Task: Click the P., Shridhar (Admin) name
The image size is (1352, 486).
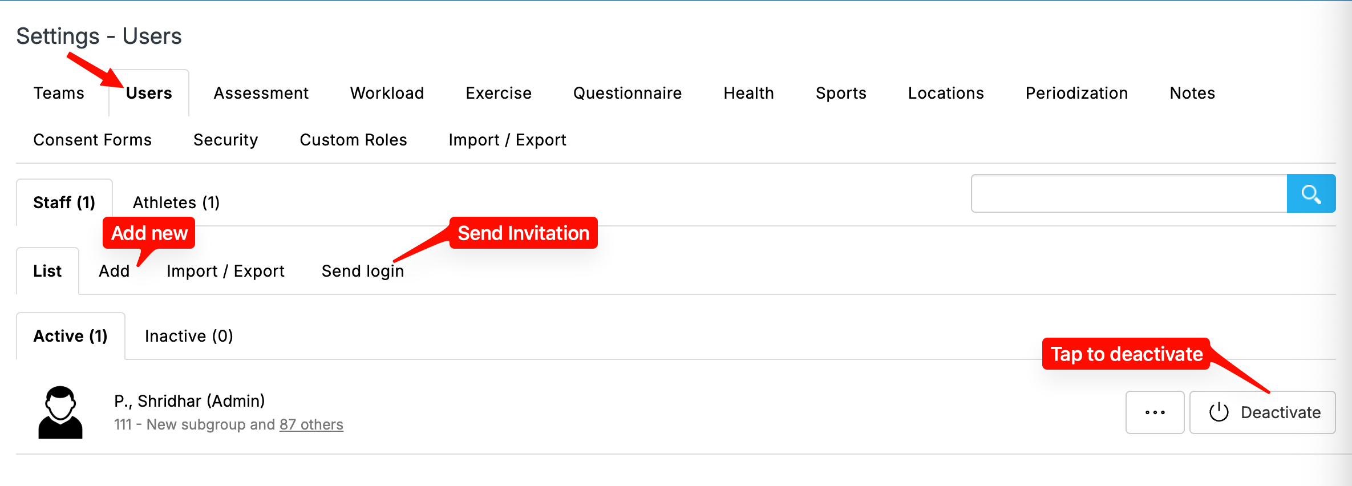Action: click(x=189, y=401)
